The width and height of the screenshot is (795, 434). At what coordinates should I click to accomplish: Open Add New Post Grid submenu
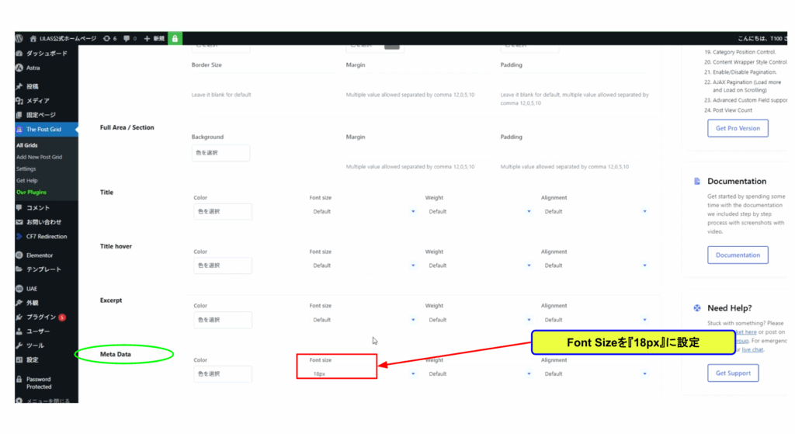pos(39,157)
